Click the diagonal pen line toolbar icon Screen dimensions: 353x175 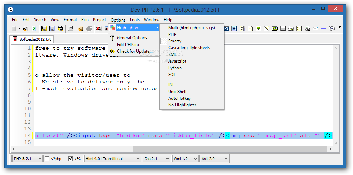point(266,29)
